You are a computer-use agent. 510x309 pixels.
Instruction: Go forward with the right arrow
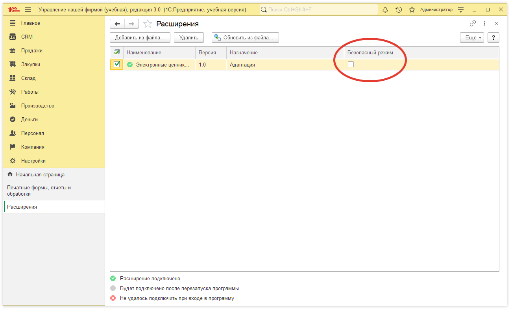[x=131, y=24]
